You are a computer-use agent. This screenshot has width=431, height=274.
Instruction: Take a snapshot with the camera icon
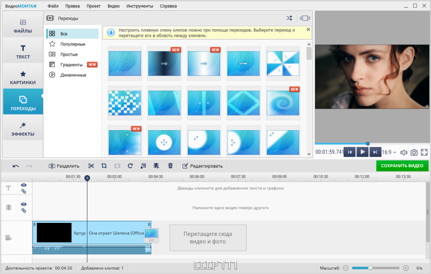coord(414,153)
